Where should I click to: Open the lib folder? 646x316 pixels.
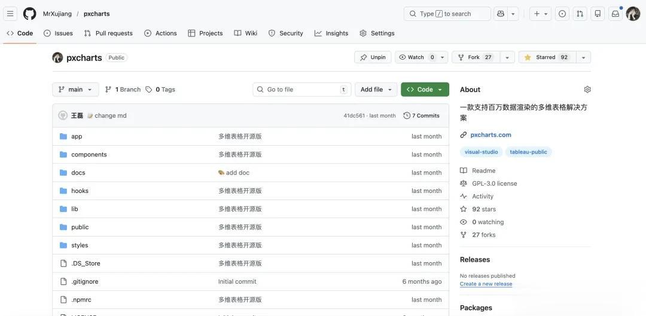click(x=75, y=208)
